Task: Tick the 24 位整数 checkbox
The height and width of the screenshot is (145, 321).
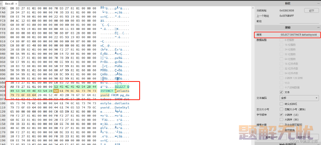Action: click(281, 50)
